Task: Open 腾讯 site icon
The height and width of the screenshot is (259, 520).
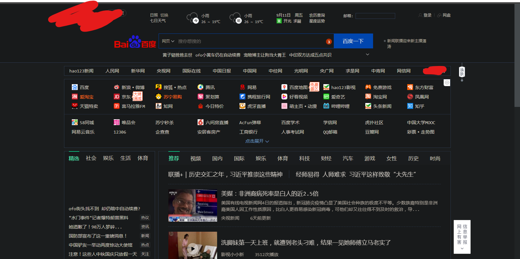Action: tap(201, 87)
